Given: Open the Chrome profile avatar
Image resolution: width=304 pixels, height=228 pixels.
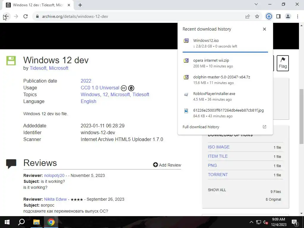Looking at the screenshot, I should [x=288, y=17].
